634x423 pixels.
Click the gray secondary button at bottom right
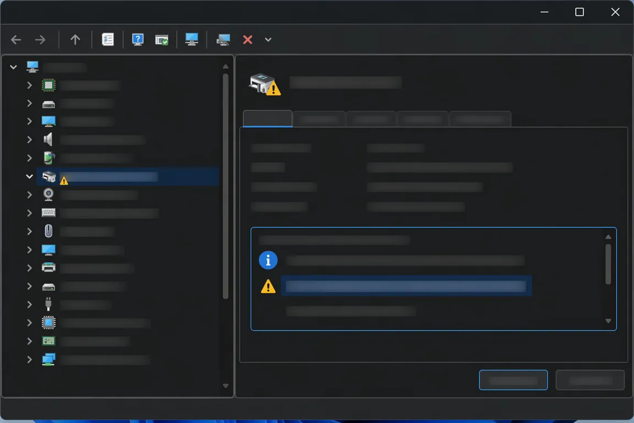pyautogui.click(x=590, y=380)
